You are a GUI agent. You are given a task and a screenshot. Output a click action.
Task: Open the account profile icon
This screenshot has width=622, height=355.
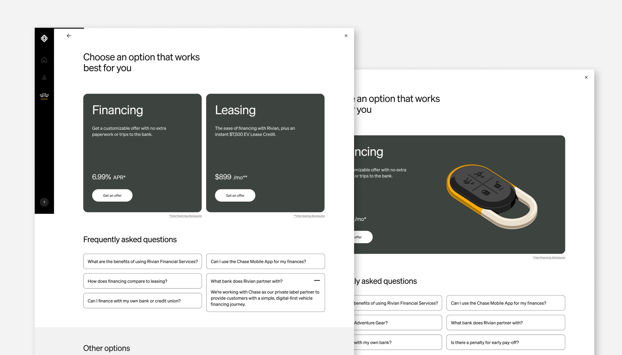point(44,77)
